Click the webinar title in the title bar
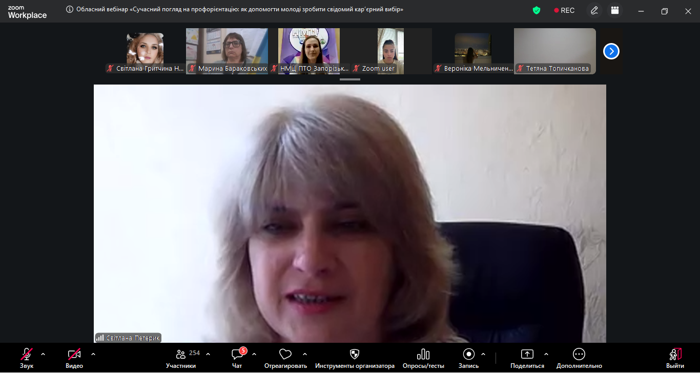The image size is (700, 373). pos(240,9)
